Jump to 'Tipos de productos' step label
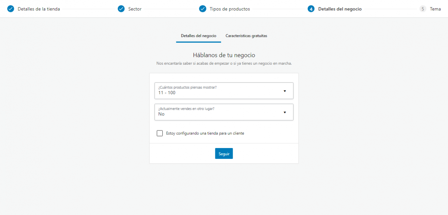448x215 pixels. click(230, 9)
